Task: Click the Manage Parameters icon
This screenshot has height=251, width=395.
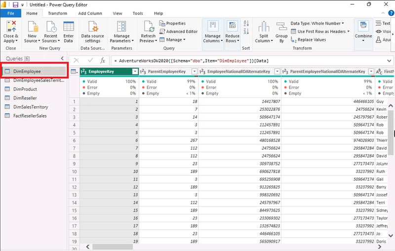Action: click(x=121, y=27)
